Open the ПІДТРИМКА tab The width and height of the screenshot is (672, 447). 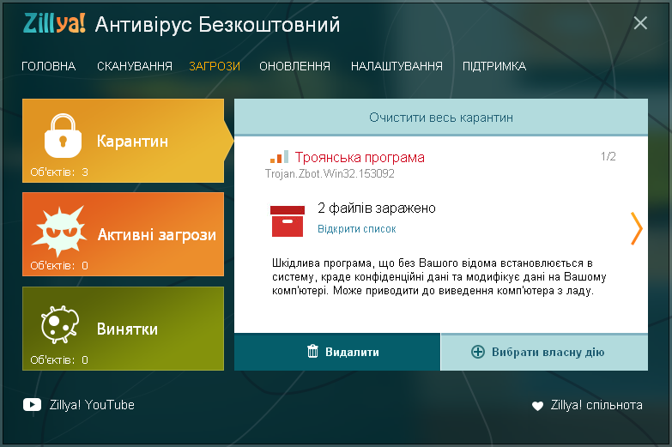point(494,66)
